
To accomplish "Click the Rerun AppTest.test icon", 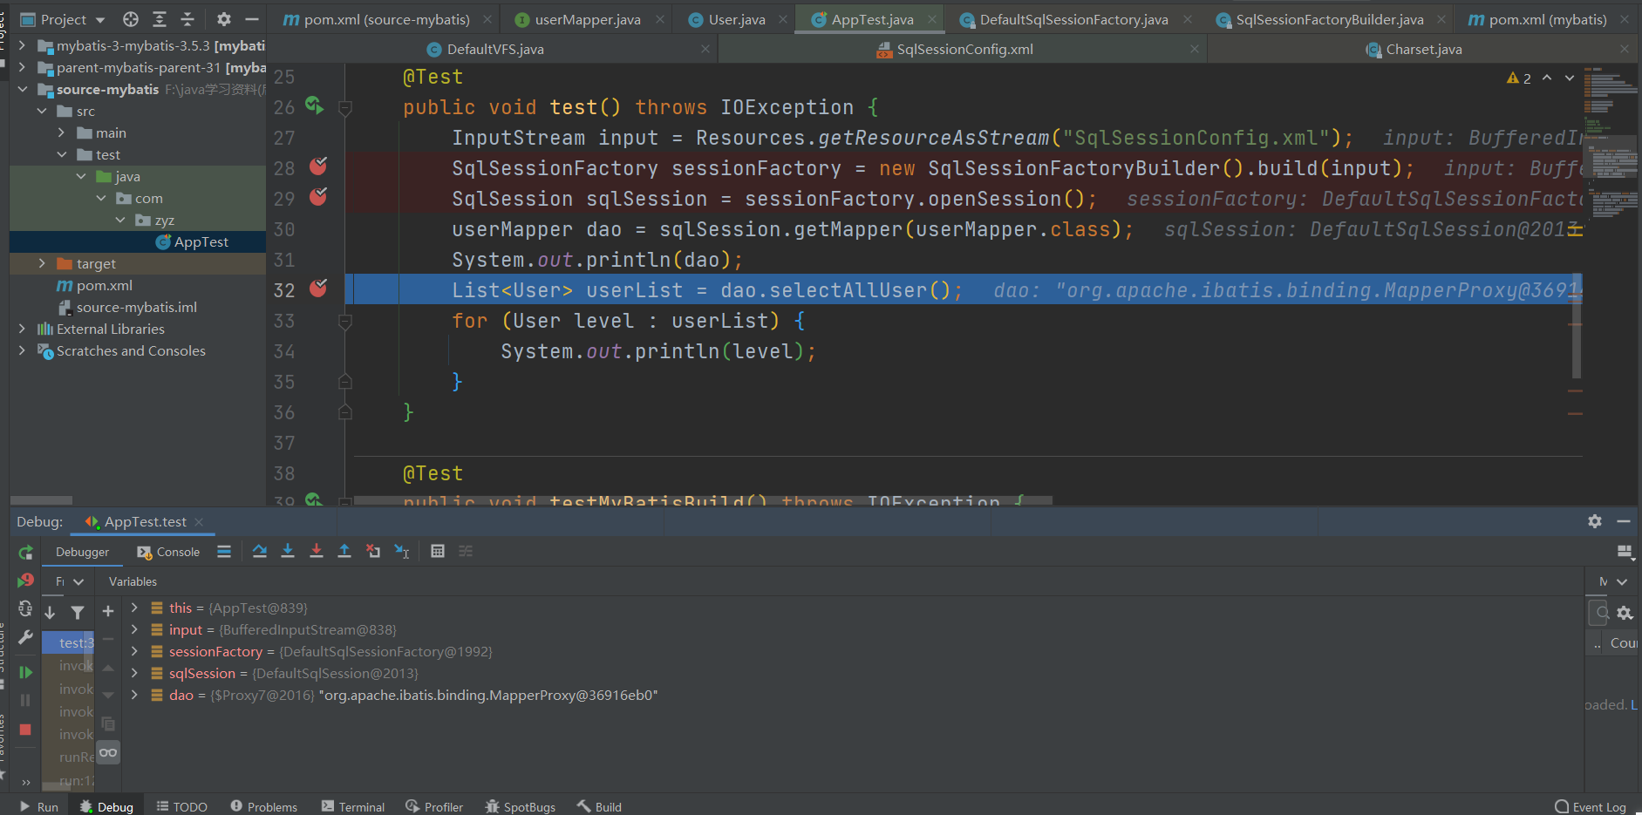I will (25, 553).
